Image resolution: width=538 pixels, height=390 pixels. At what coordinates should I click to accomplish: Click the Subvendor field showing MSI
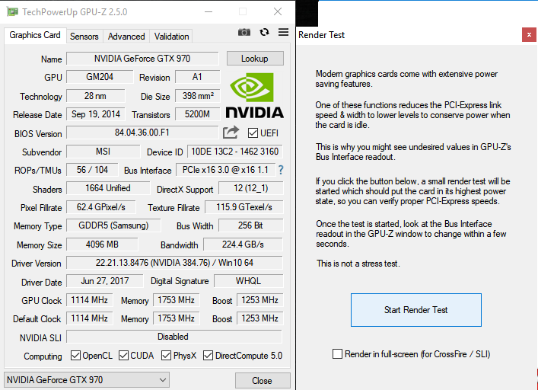(x=103, y=152)
